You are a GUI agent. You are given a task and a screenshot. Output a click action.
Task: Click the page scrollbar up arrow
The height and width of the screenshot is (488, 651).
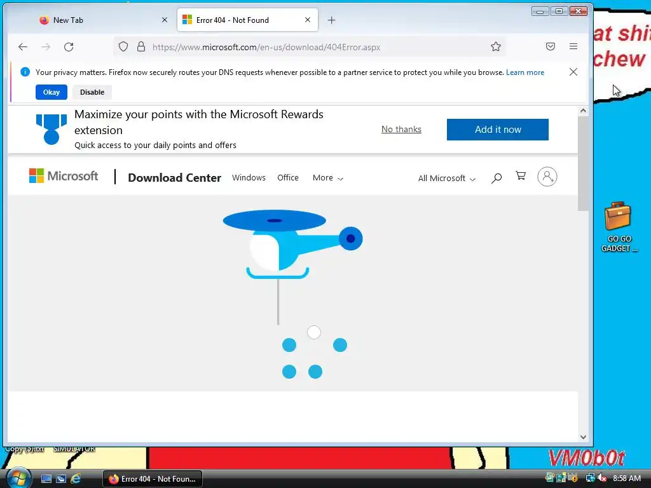pos(583,111)
